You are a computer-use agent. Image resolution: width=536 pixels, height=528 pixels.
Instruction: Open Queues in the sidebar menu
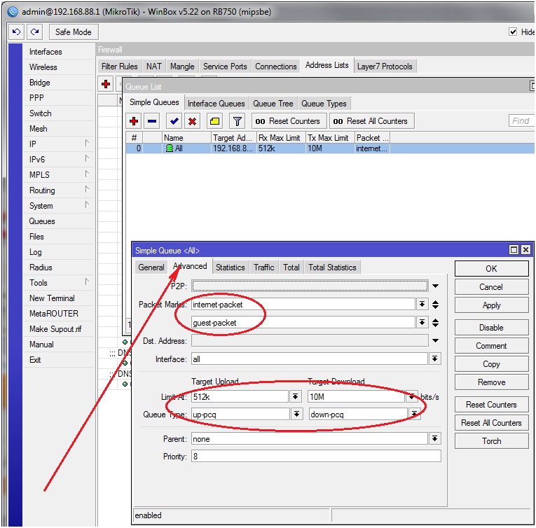[42, 221]
